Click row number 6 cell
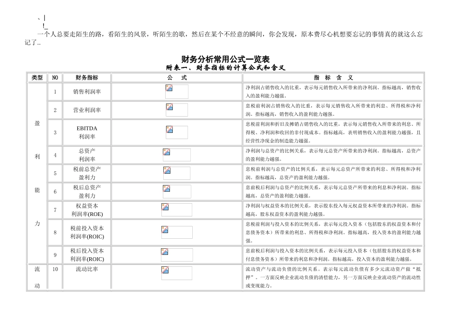The height and width of the screenshot is (319, 451). click(55, 191)
